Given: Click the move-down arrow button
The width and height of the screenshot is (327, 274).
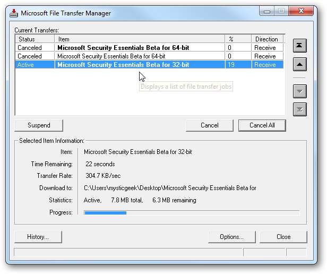Looking at the screenshot, I should click(x=300, y=91).
